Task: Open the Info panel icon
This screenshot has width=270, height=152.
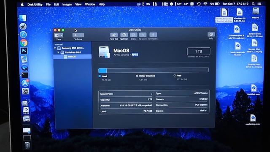Action: pyautogui.click(x=211, y=35)
